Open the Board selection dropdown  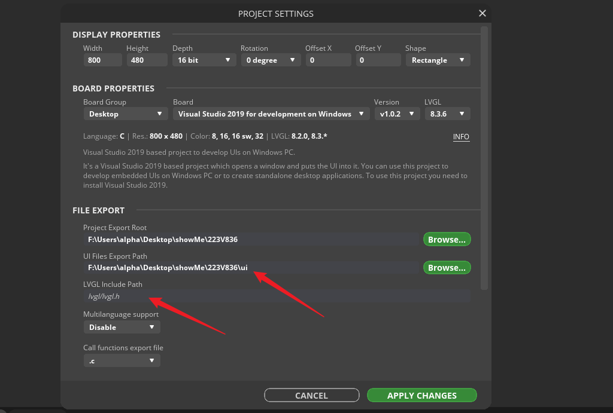pos(271,114)
